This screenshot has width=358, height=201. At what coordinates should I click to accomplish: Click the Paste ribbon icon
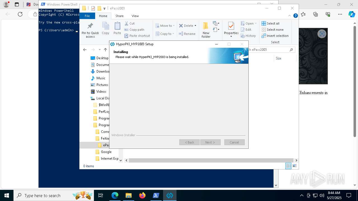point(117,28)
